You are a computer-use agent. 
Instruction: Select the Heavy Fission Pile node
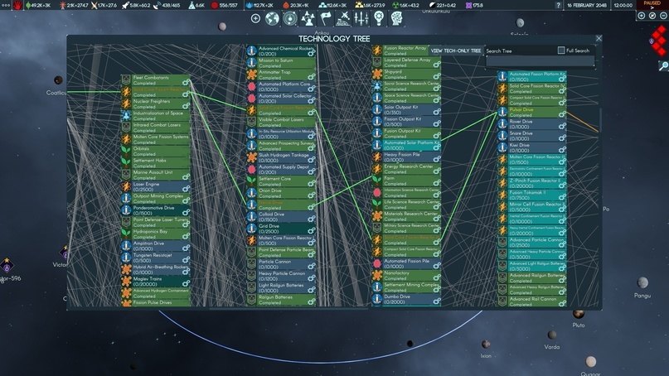406,157
